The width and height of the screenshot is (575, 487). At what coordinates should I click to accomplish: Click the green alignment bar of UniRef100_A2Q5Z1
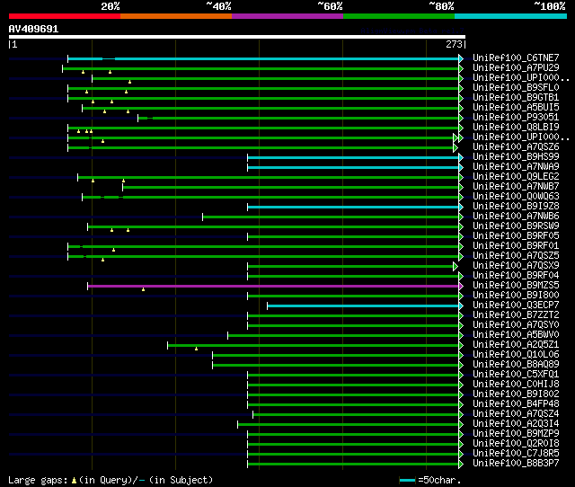[x=314, y=346]
